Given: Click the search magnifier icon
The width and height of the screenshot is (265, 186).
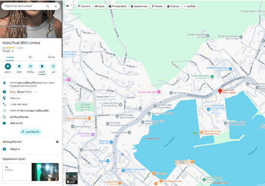Looking at the screenshot, I should pyautogui.click(x=48, y=6).
